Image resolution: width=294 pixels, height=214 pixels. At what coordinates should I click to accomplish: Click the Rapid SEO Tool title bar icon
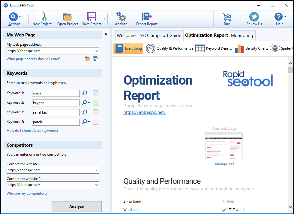click(x=6, y=5)
